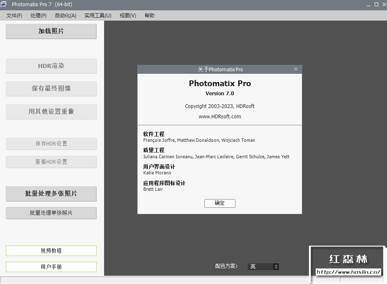Click the 保存最终图像 button

click(51, 89)
